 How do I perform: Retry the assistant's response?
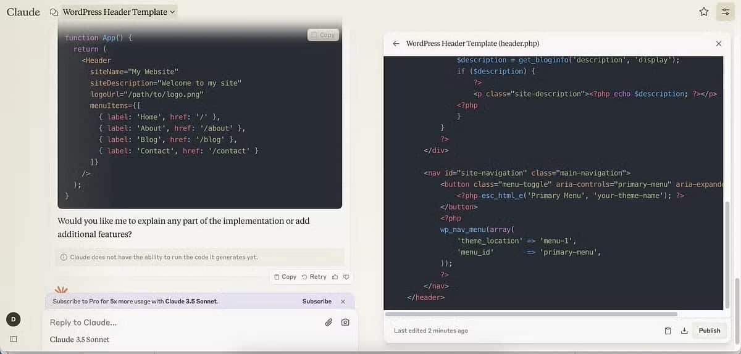tap(314, 277)
